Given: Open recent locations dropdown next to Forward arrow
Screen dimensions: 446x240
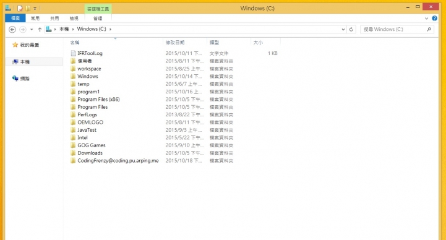Looking at the screenshot, I should (32, 29).
